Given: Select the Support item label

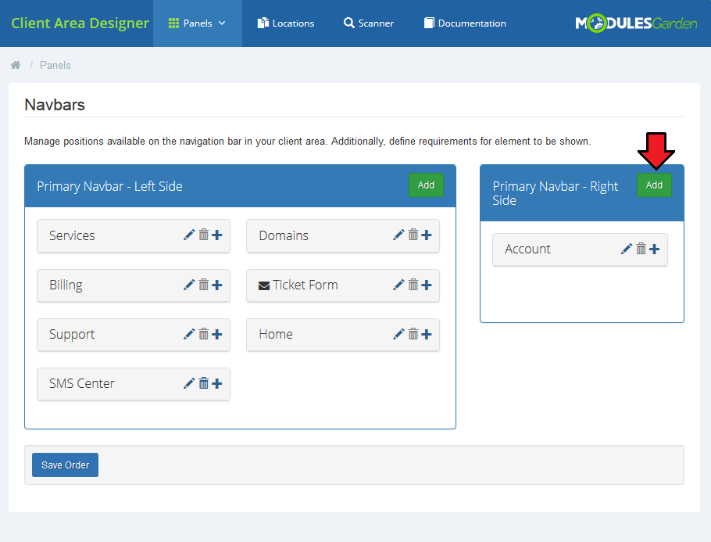Looking at the screenshot, I should click(x=72, y=335).
